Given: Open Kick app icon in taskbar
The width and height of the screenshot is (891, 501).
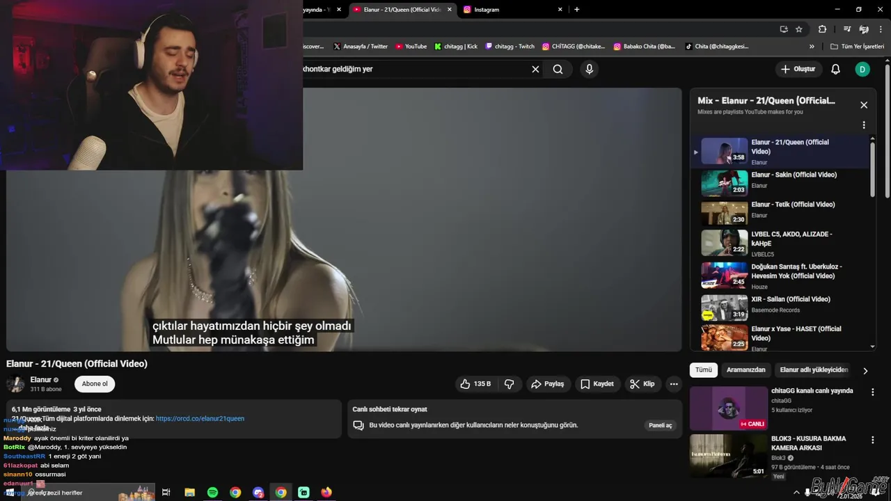Looking at the screenshot, I should coord(303,493).
